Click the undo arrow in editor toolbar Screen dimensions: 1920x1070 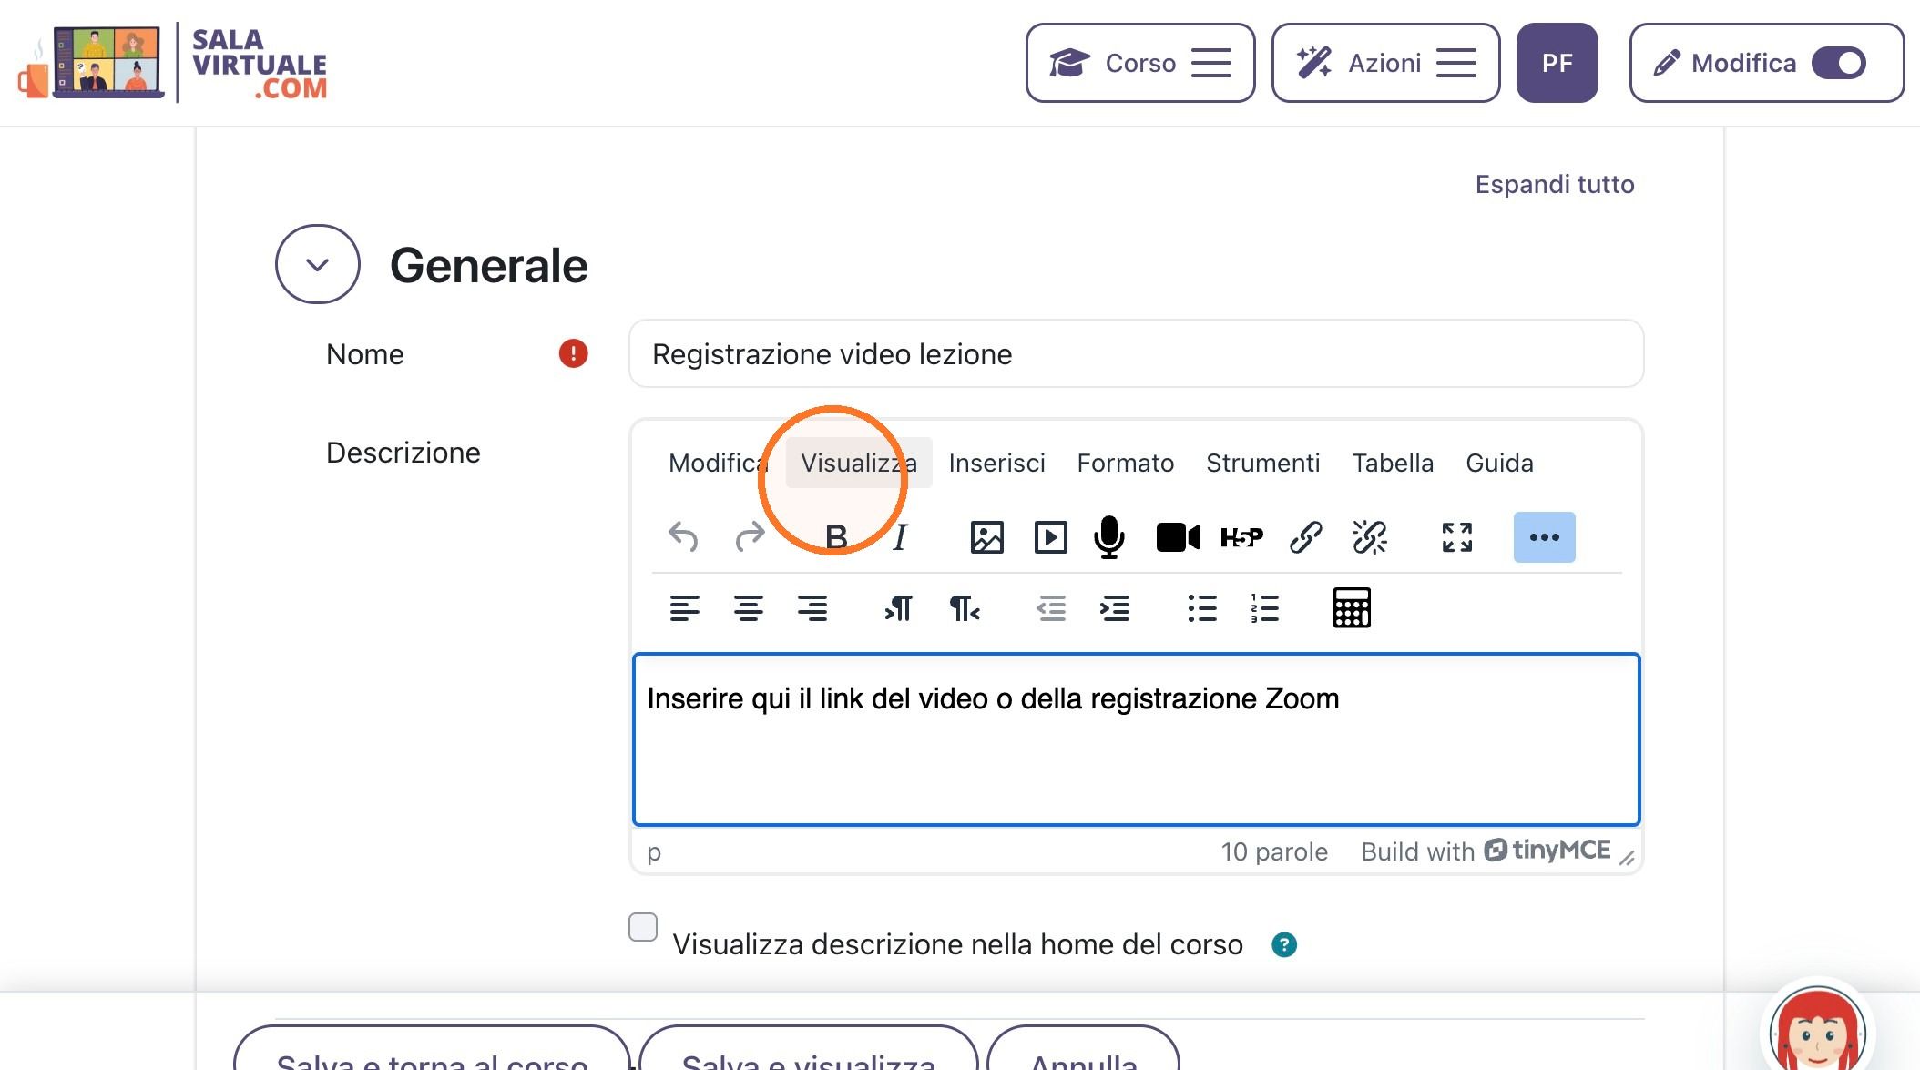[683, 537]
